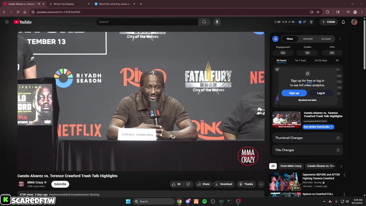Reload the page in browser toolbar
366x206 pixels.
point(18,12)
